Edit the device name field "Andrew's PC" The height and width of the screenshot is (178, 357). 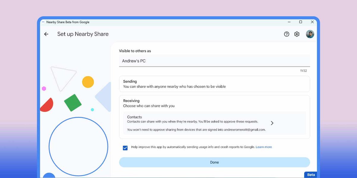(214, 61)
